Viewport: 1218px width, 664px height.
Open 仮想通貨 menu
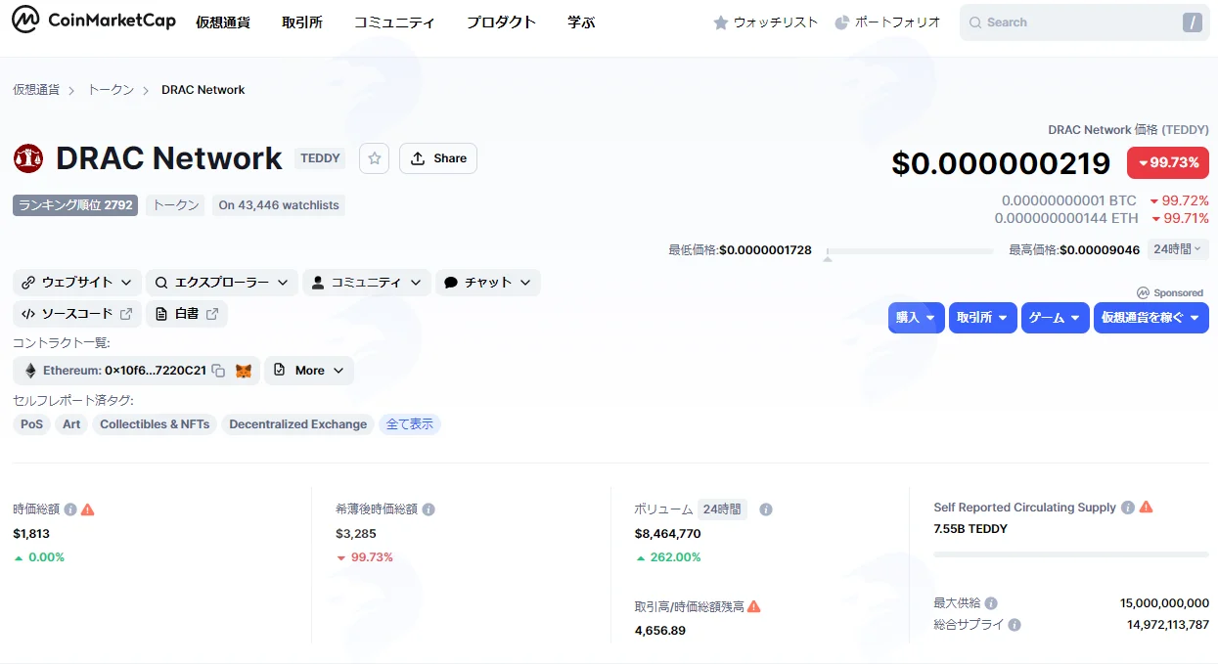(x=223, y=22)
